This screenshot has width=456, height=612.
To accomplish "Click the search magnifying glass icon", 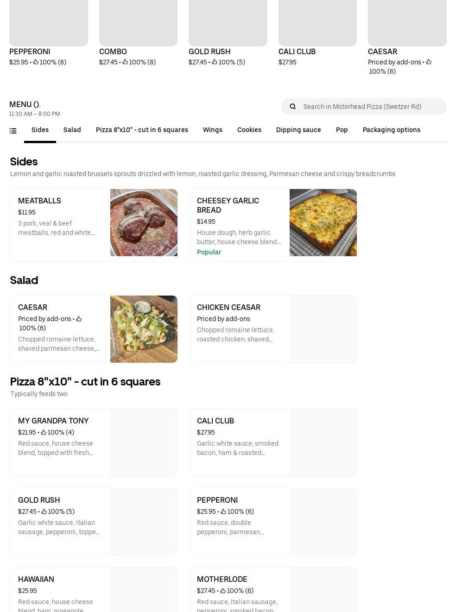I will point(292,106).
